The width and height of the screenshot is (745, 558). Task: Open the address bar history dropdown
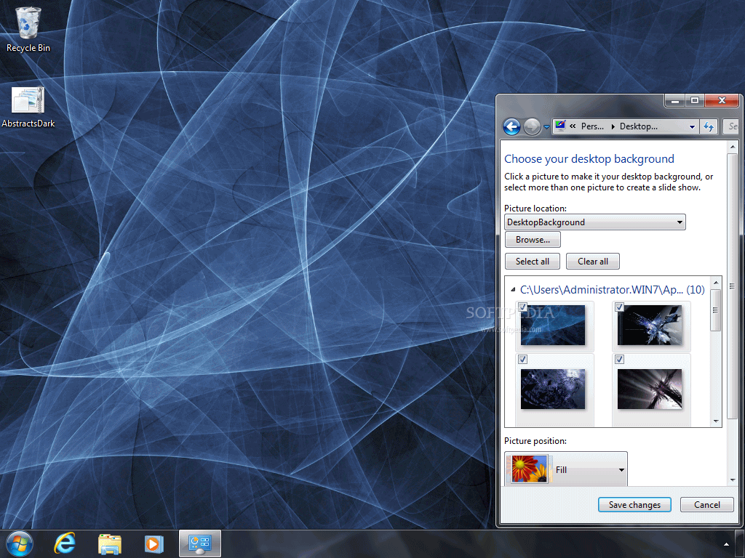[693, 126]
